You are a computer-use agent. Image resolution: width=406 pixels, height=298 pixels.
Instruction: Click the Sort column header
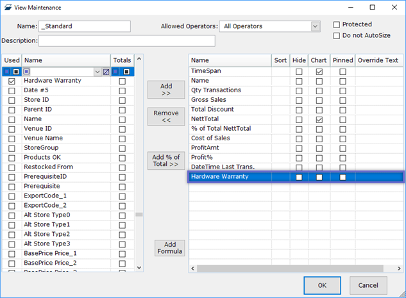[280, 60]
